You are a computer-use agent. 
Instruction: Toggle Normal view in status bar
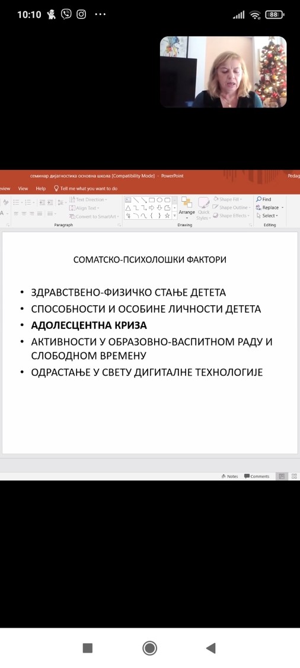(281, 476)
